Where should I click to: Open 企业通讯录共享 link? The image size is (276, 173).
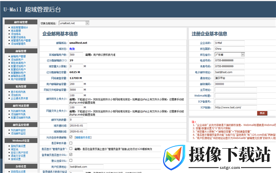pyautogui.click(x=19, y=98)
